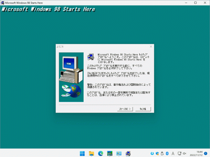Open the network display tray icon
The image size is (210, 157).
pos(180,154)
